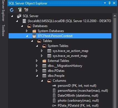This screenshot has width=118, height=108.
Task: Expand the System Databases folder
Action: coord(27,31)
